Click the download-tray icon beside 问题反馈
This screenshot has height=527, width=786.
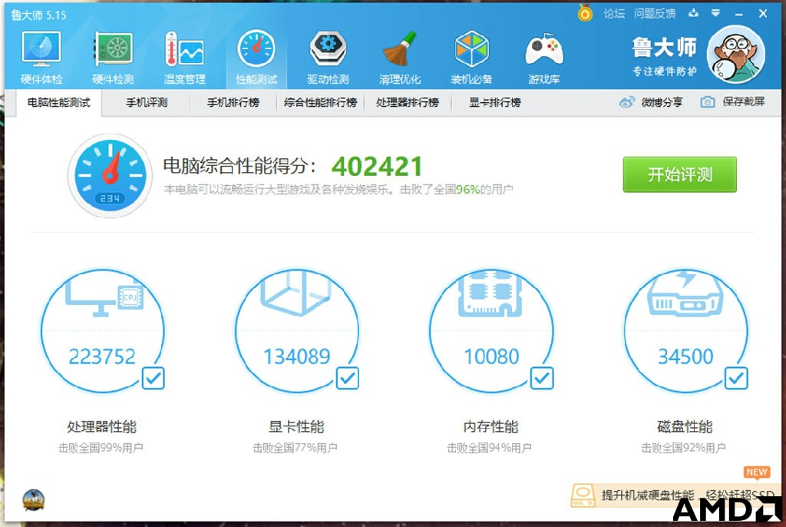pos(693,13)
